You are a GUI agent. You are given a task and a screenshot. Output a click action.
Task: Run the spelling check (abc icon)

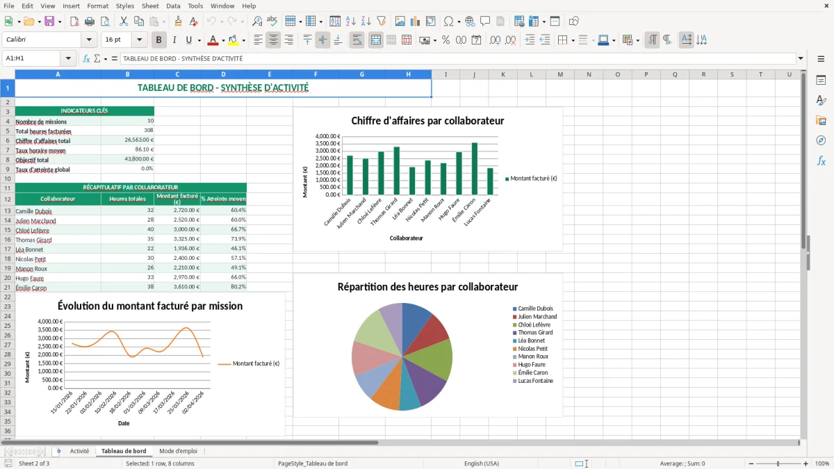pos(272,22)
